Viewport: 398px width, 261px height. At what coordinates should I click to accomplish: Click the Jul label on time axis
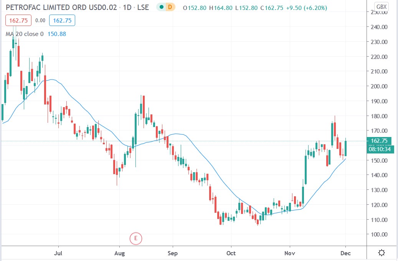click(58, 253)
